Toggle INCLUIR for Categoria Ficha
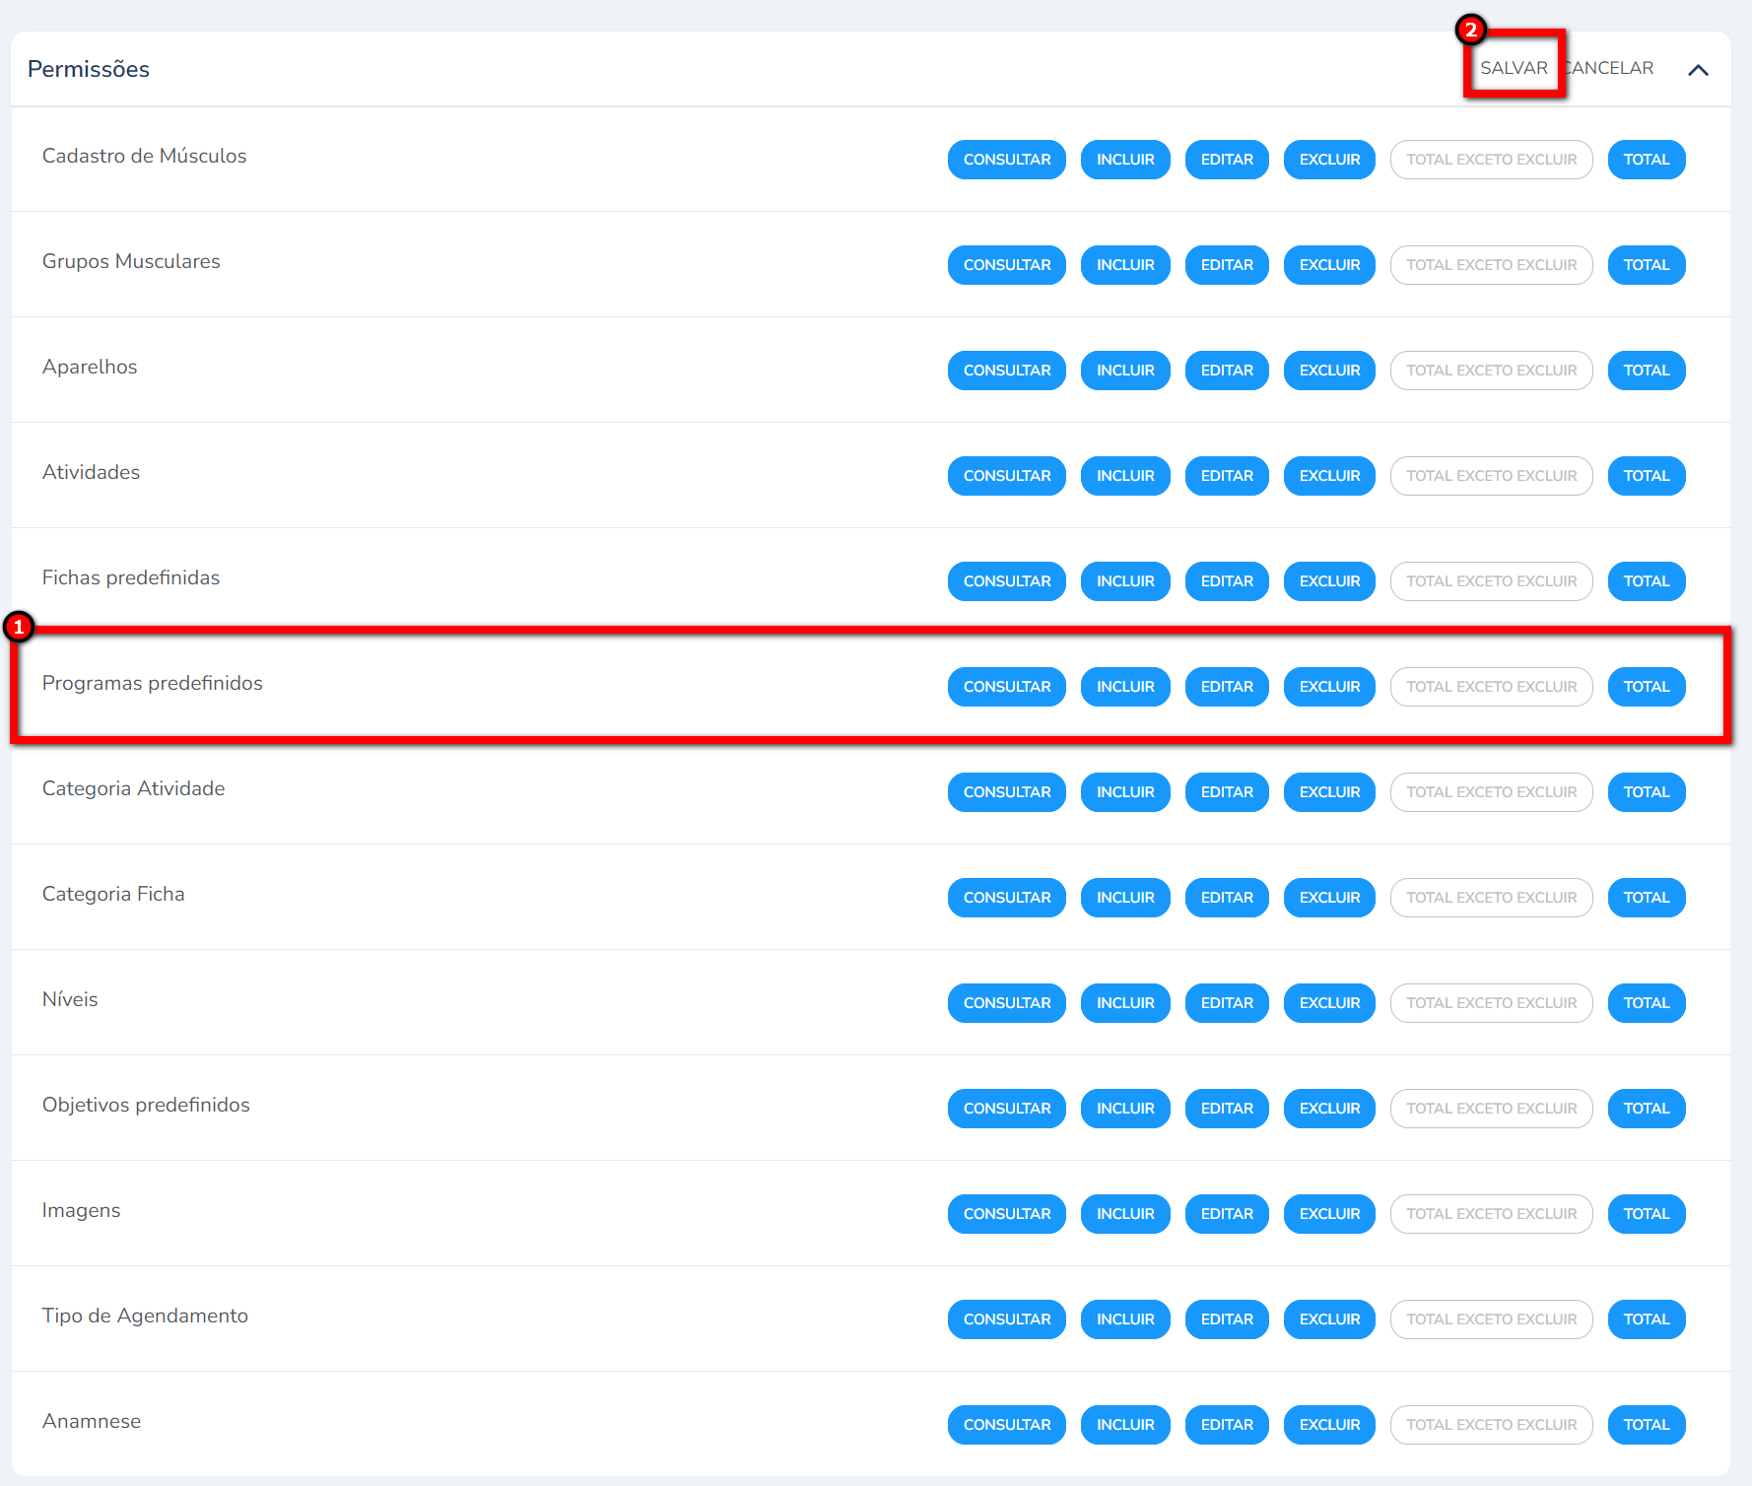1752x1486 pixels. point(1124,898)
